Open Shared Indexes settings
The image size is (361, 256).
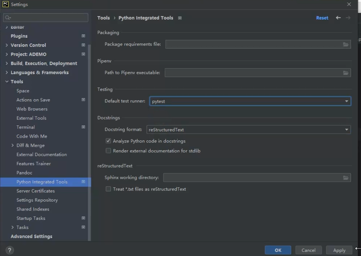tap(33, 209)
